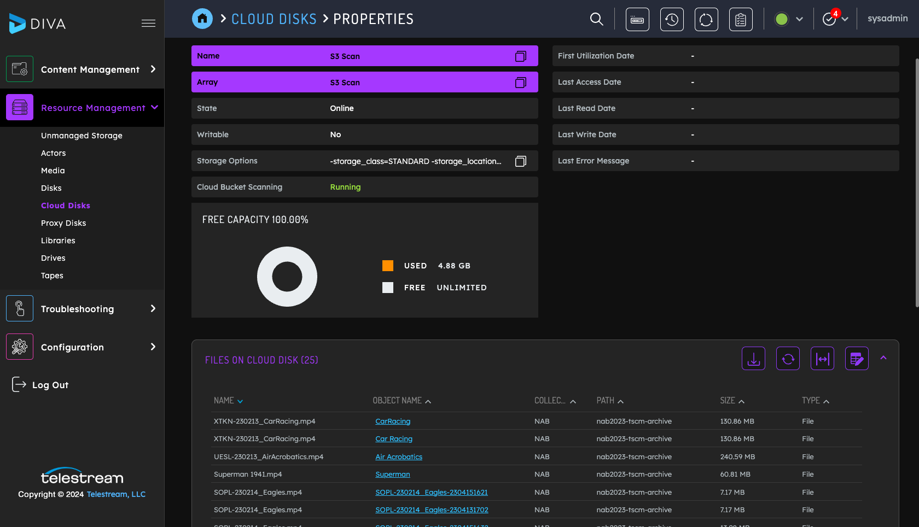
Task: Open Media in the sidebar
Action: tap(53, 171)
